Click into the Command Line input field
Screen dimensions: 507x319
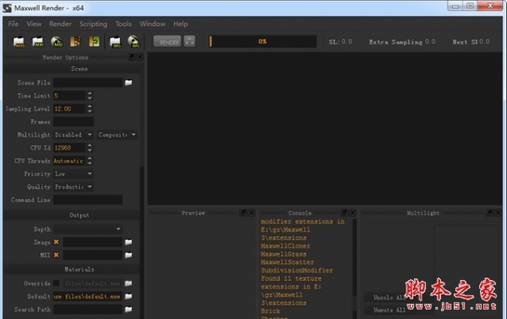coord(88,200)
